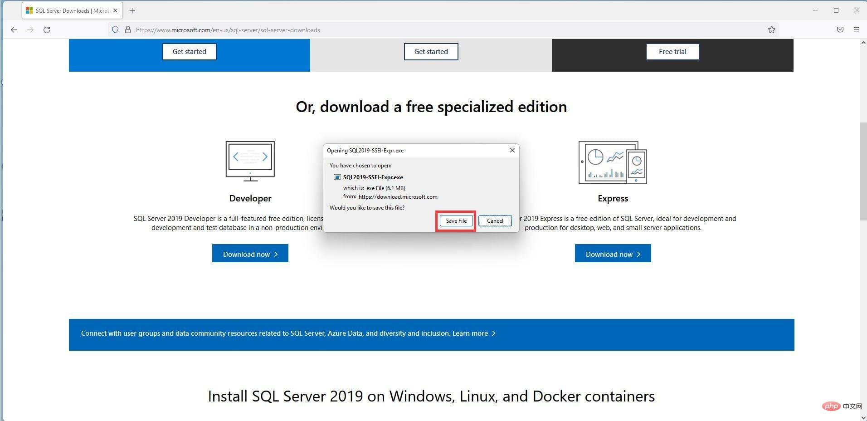Download the Express edition now
867x421 pixels.
pos(613,254)
